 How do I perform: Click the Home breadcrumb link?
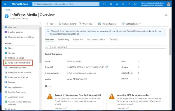point(7,10)
